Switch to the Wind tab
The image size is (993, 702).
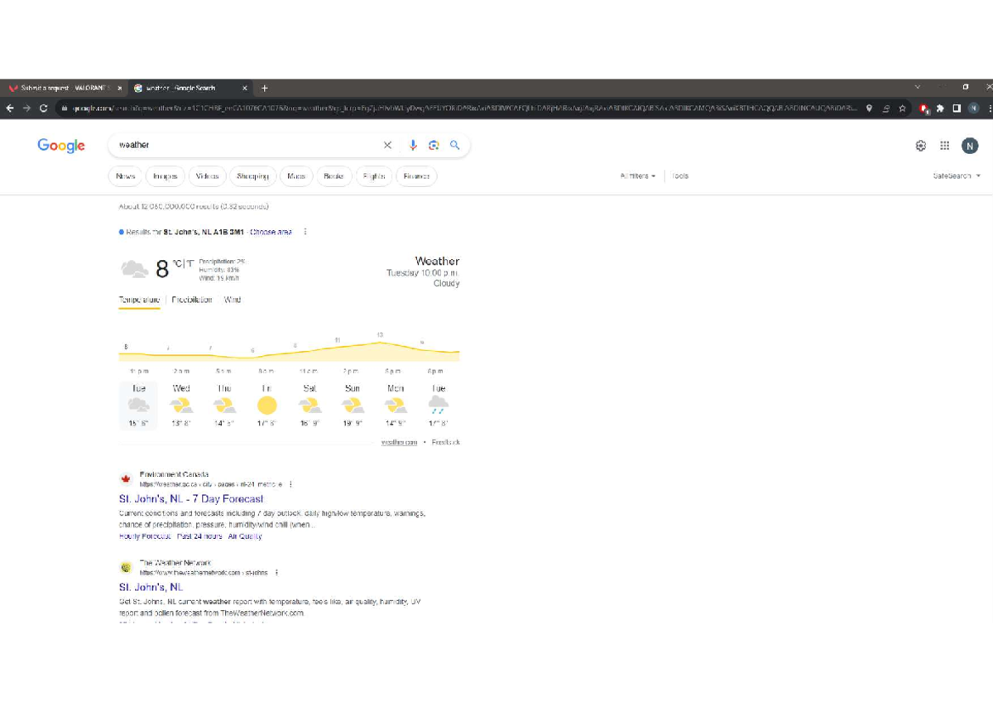(x=233, y=300)
